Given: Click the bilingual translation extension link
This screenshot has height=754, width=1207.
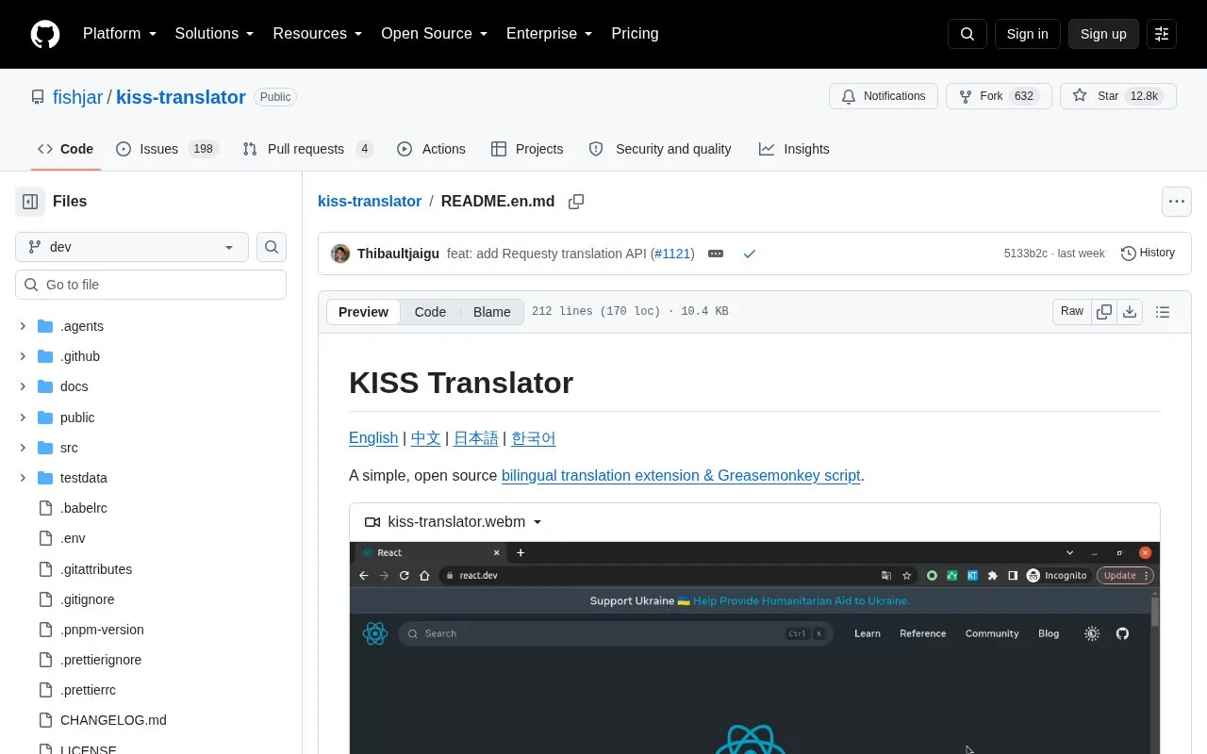Looking at the screenshot, I should (681, 475).
